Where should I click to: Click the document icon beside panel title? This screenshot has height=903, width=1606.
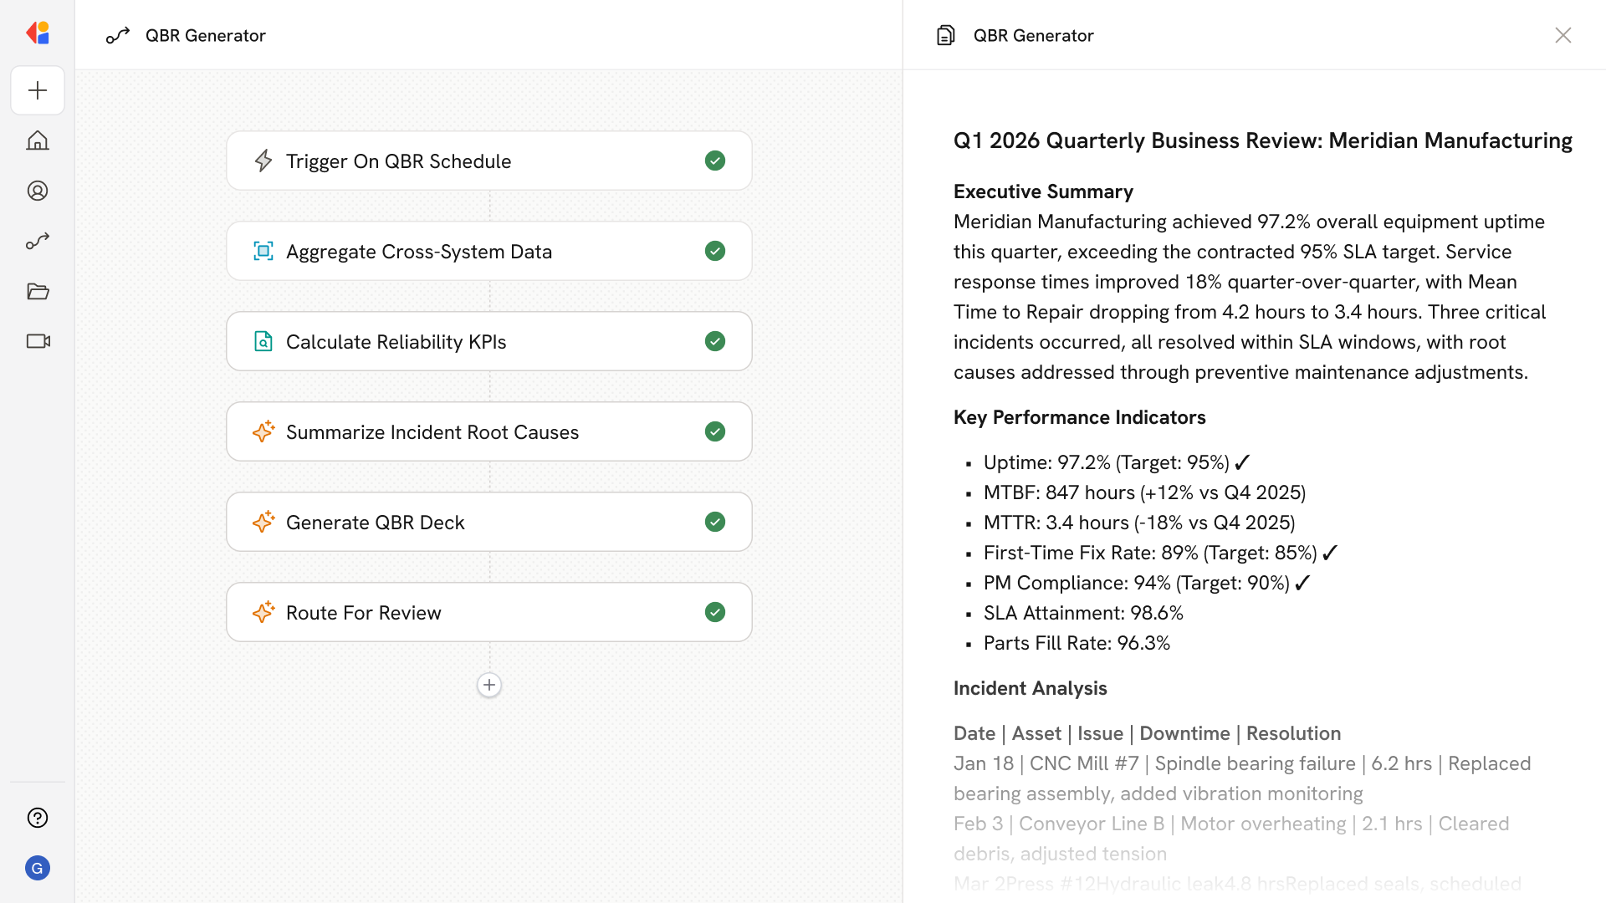945,35
